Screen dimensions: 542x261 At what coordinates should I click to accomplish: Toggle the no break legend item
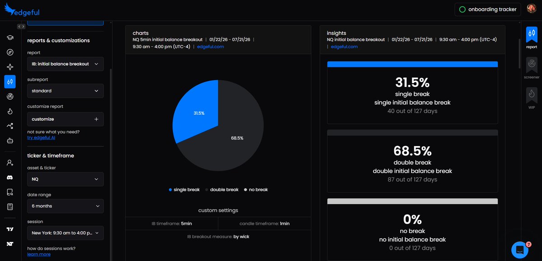tap(256, 190)
